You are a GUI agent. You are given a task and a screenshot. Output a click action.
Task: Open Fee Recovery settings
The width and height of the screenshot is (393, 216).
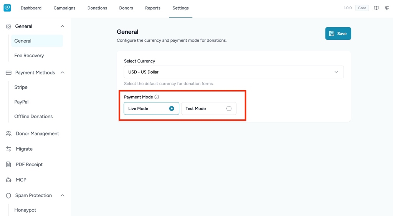coord(29,56)
